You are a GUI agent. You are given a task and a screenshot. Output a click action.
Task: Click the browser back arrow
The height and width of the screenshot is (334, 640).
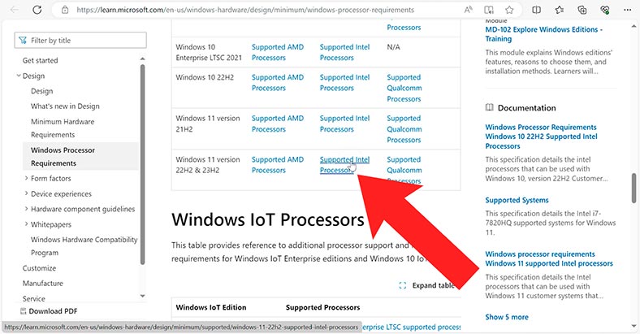[15, 10]
